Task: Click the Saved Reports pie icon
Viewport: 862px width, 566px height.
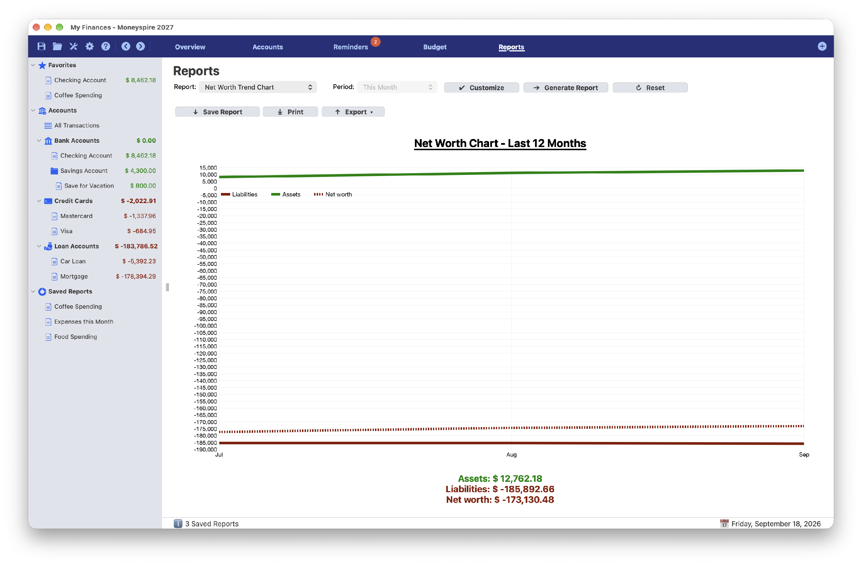Action: (x=42, y=292)
